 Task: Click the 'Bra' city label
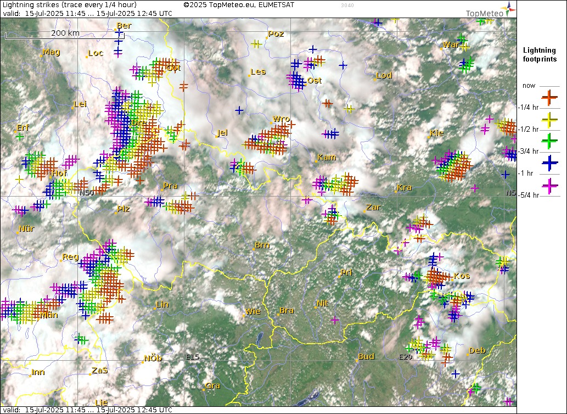287,311
